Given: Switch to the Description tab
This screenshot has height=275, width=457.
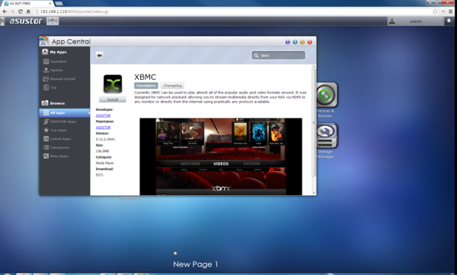Looking at the screenshot, I should (x=146, y=86).
